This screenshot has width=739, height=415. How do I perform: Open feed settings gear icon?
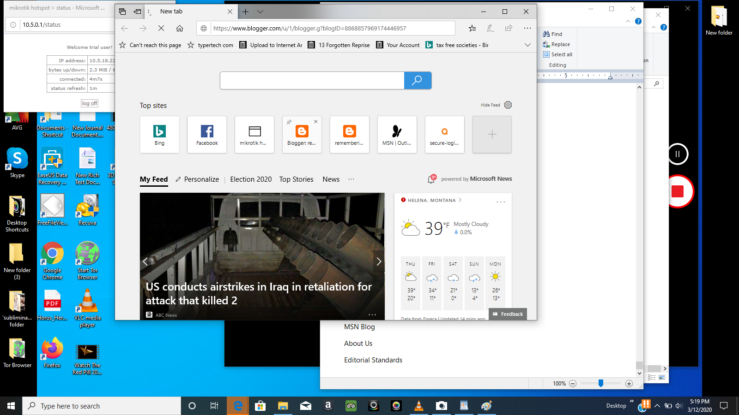[508, 105]
